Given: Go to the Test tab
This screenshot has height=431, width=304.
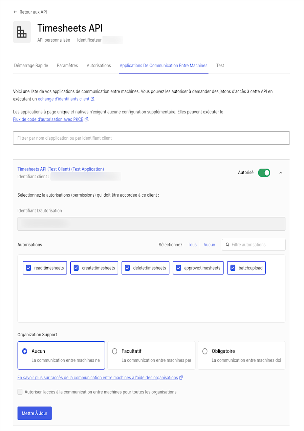Looking at the screenshot, I should click(220, 66).
